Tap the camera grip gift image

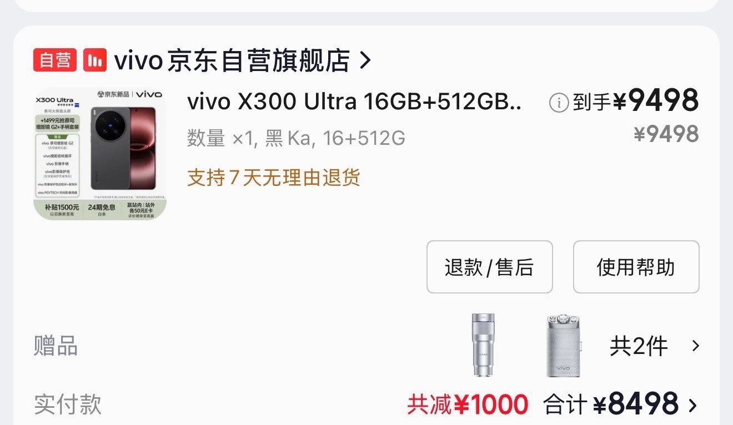564,346
